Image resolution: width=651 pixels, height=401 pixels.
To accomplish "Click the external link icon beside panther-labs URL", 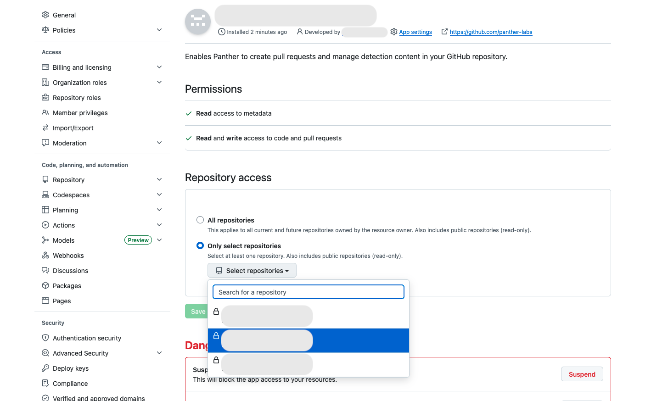I will 444,32.
